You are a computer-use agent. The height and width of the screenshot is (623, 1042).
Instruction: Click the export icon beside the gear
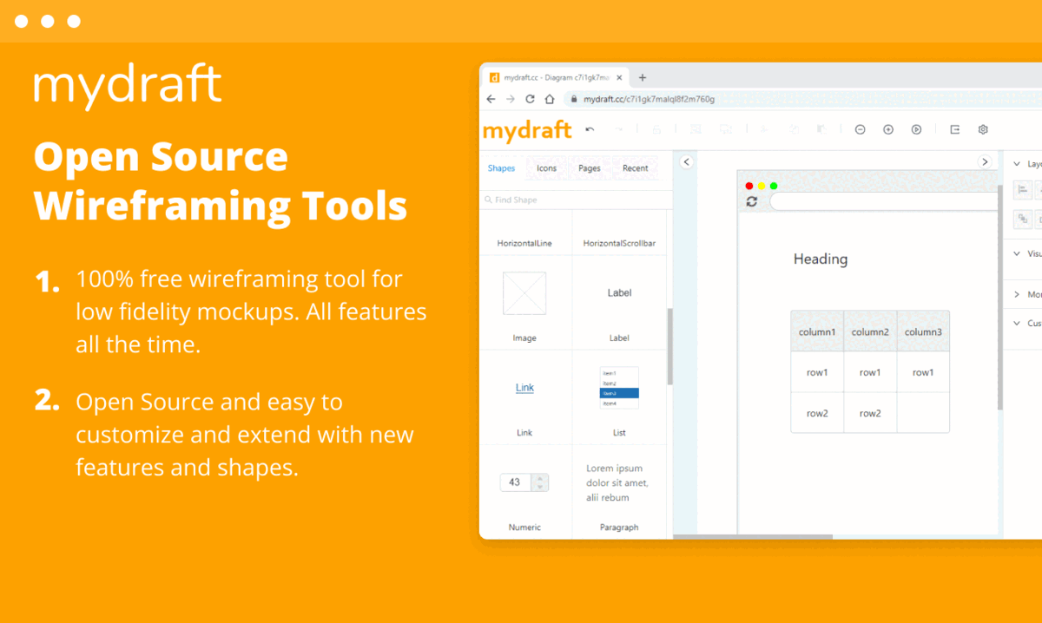[954, 129]
